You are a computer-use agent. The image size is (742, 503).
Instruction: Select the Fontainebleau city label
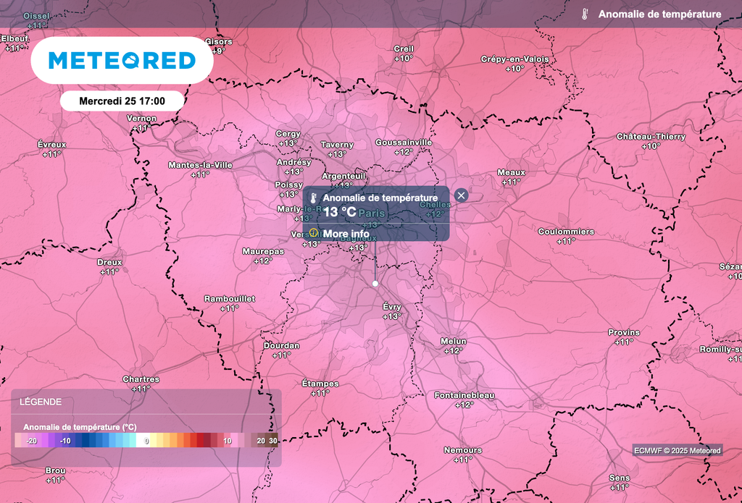[x=464, y=395]
